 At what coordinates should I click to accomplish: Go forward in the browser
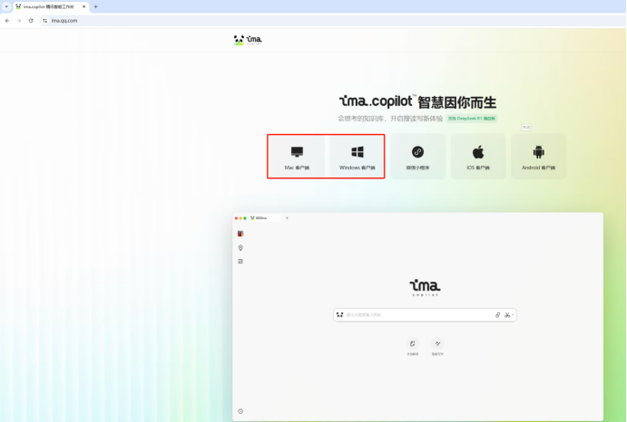point(19,21)
